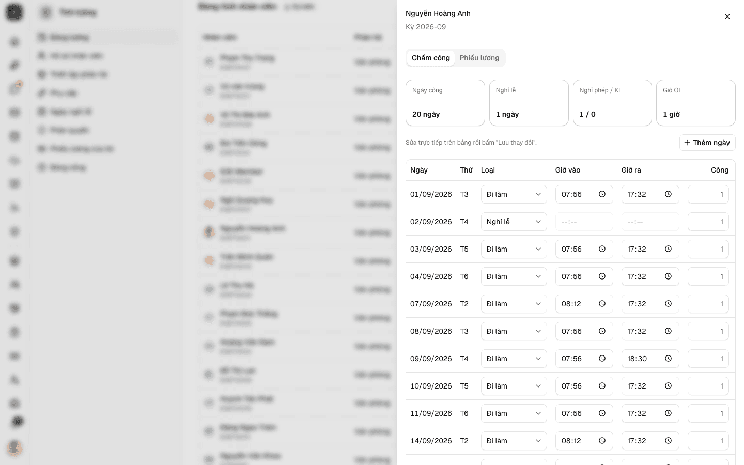Click clock icon of 08/09/2026 Giờ vào
Image resolution: width=744 pixels, height=465 pixels.
602,331
